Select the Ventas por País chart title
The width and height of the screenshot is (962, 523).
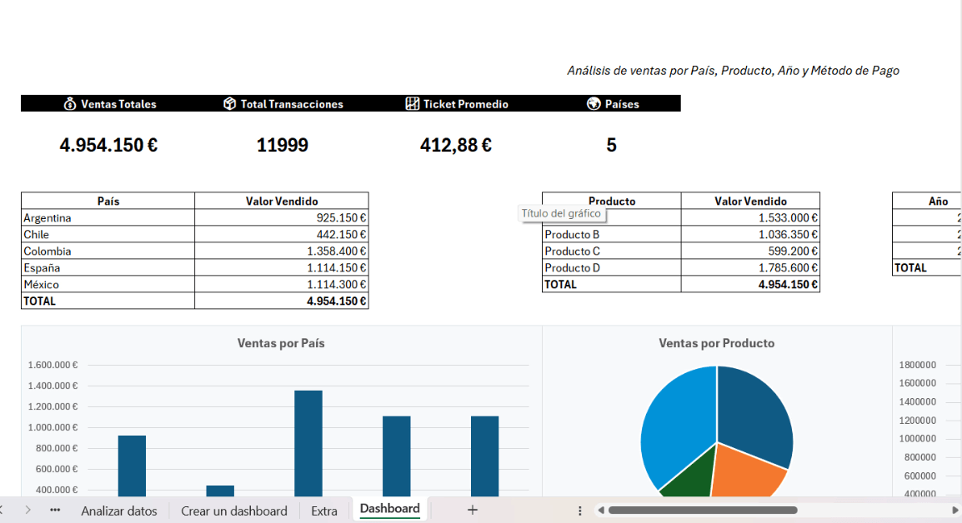[281, 343]
